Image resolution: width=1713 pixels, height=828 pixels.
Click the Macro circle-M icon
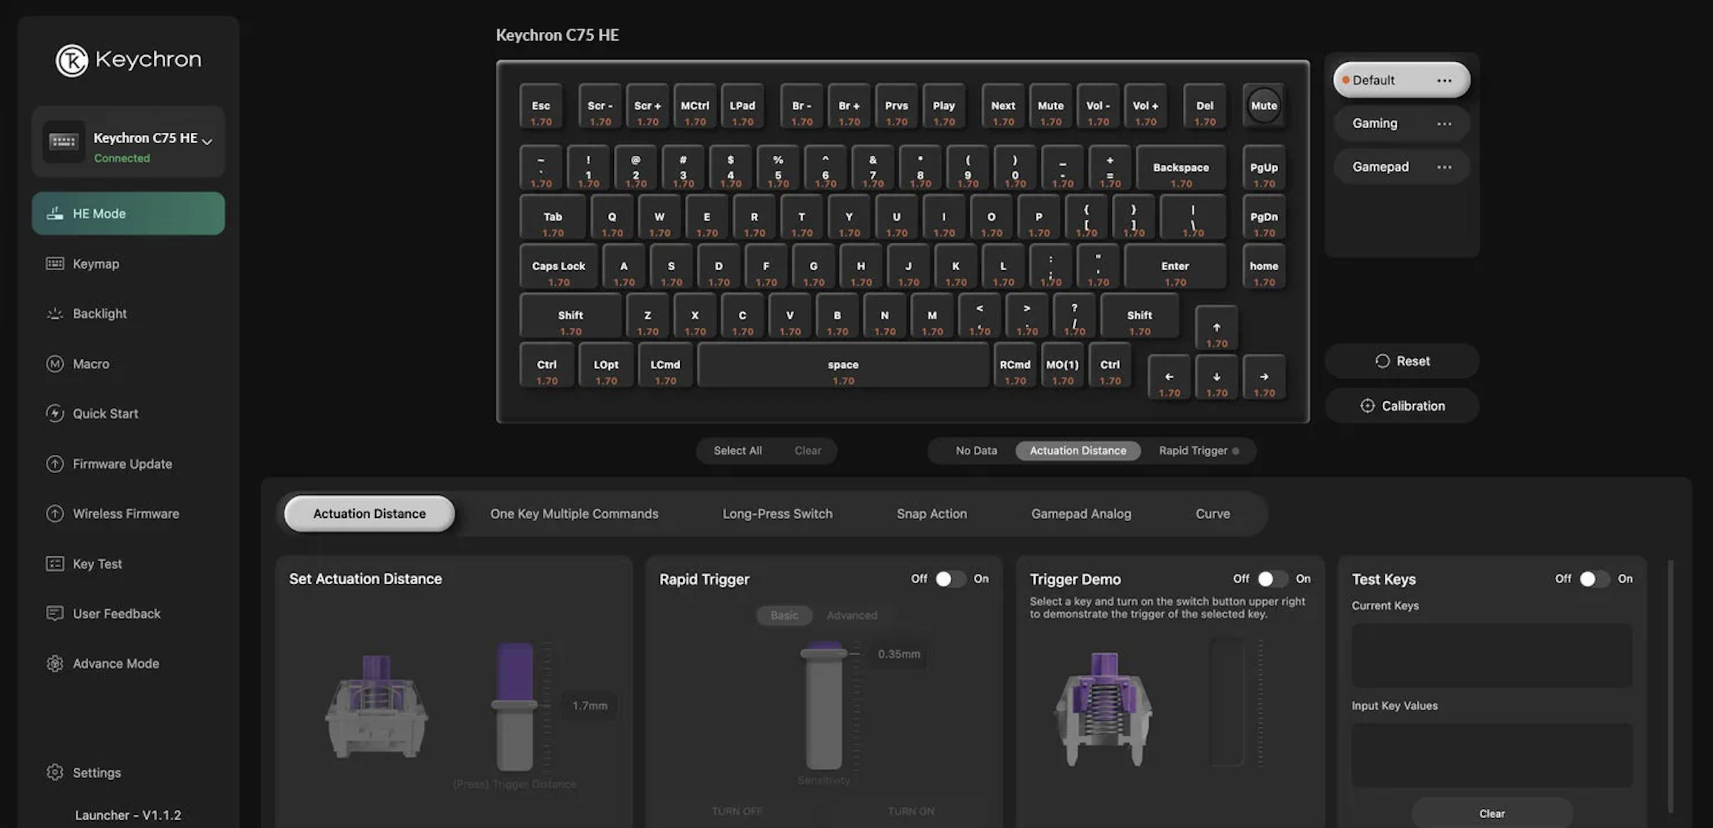pyautogui.click(x=55, y=363)
